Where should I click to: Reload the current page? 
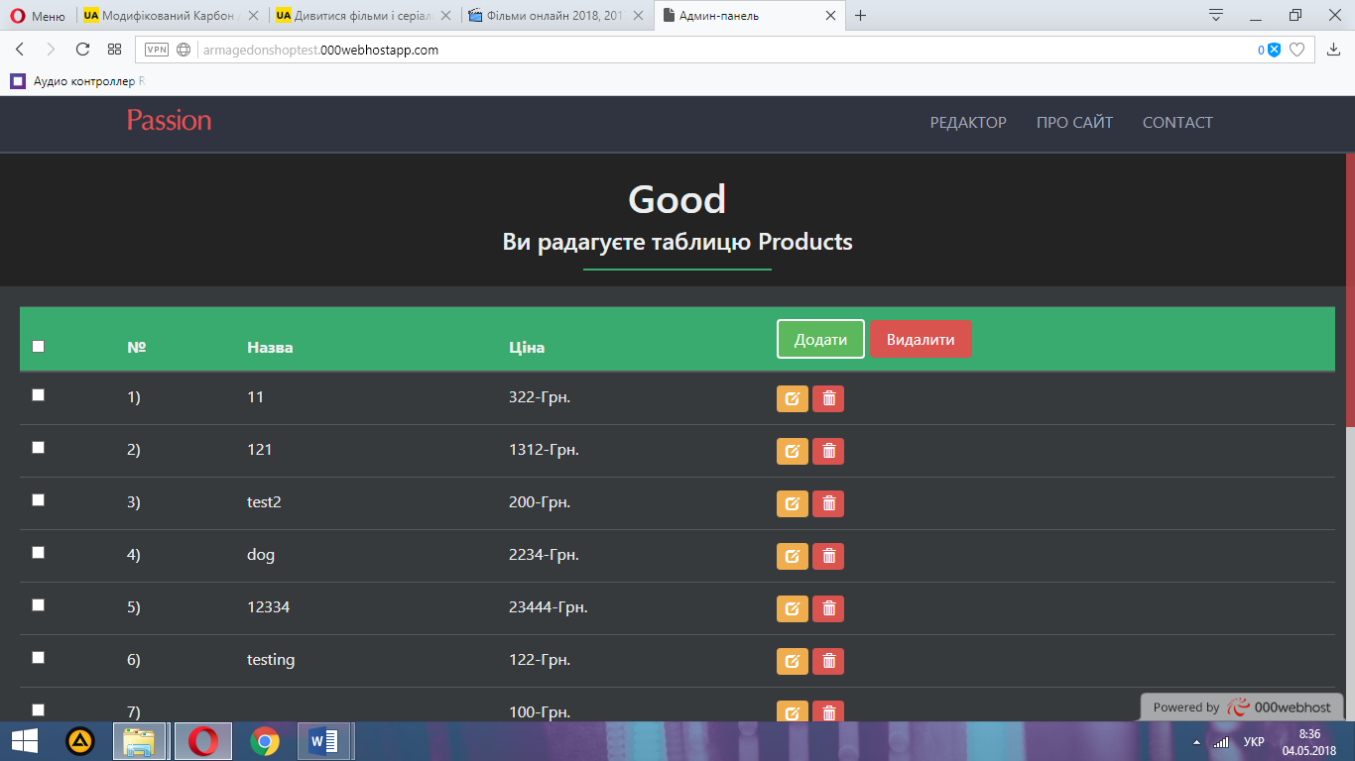coord(82,50)
